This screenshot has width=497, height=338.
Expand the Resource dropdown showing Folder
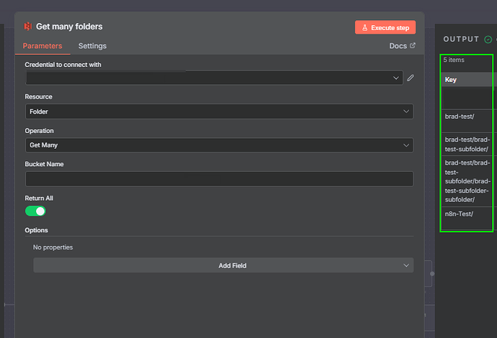(x=219, y=111)
